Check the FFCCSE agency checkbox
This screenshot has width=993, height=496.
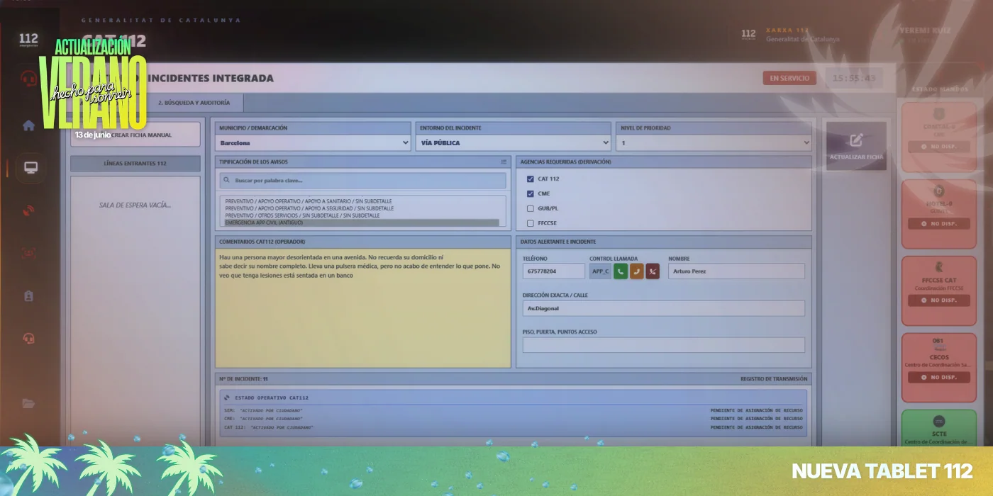pyautogui.click(x=530, y=223)
